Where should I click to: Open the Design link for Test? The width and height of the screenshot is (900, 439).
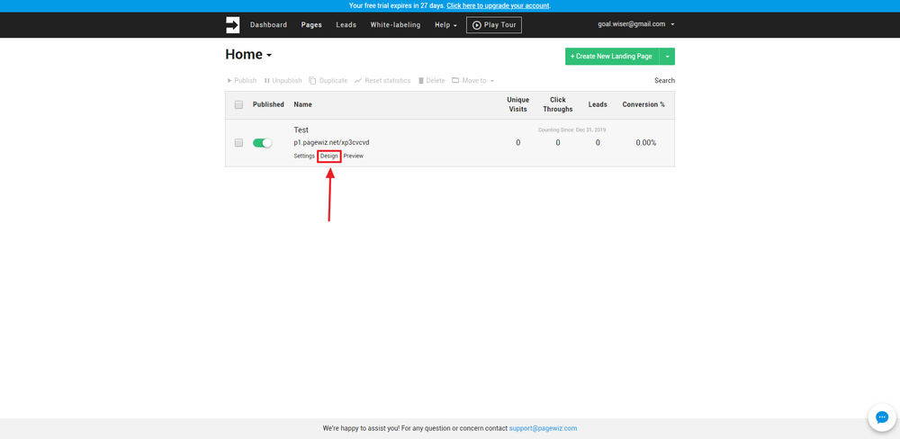pos(329,157)
